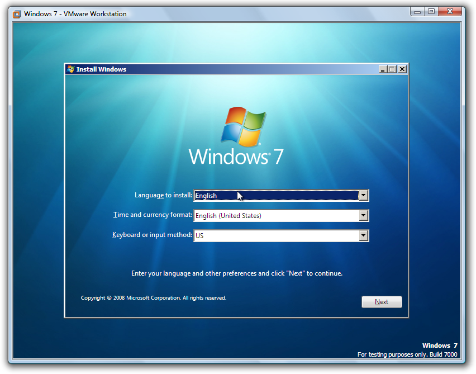
Task: Click the Install Windows title bar icon
Action: pyautogui.click(x=70, y=69)
